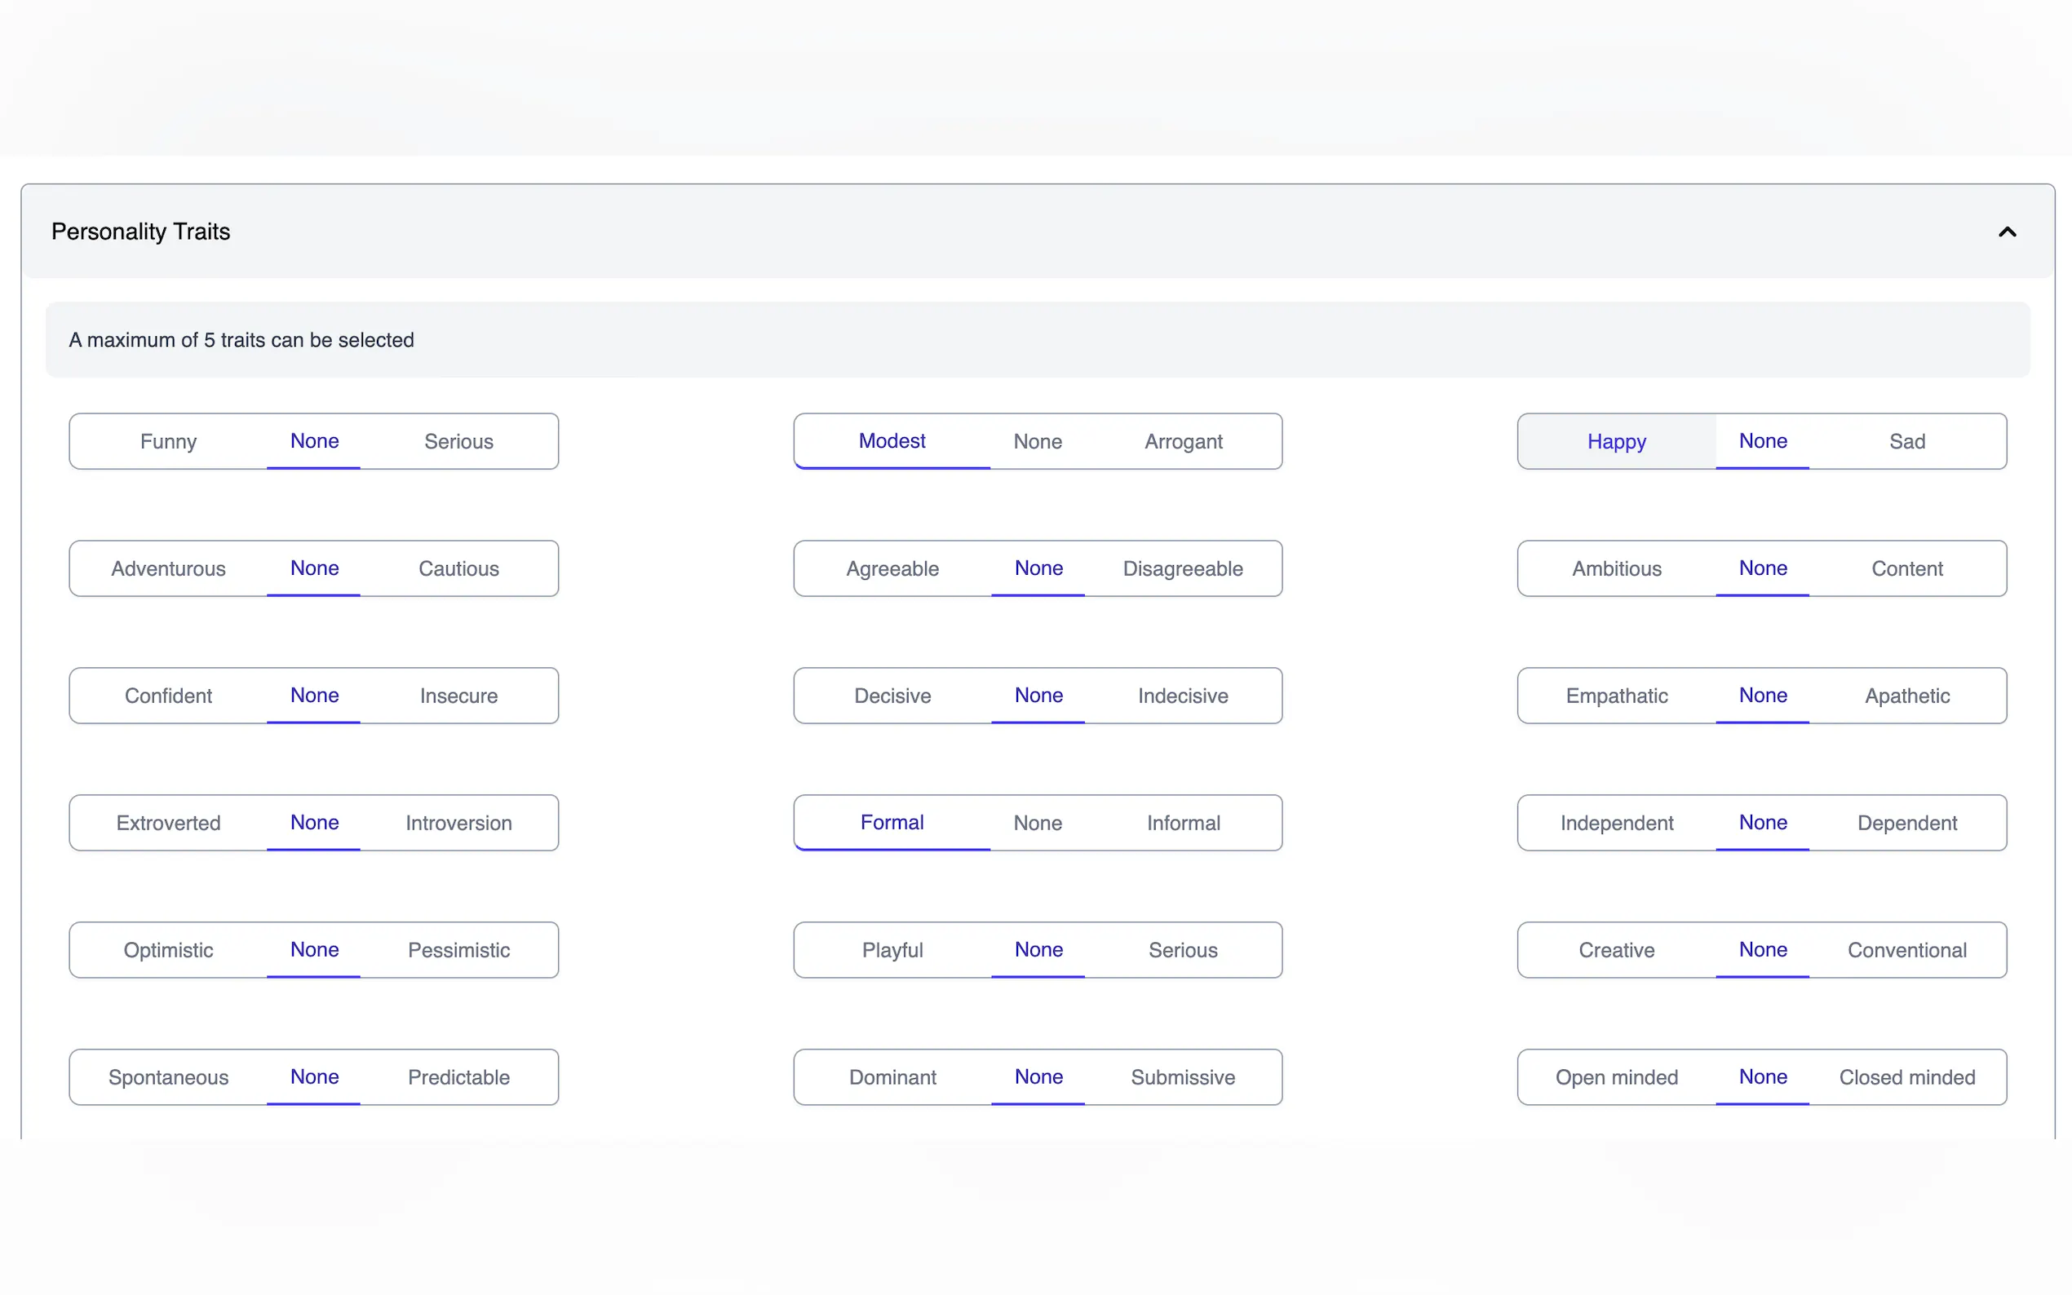This screenshot has width=2072, height=1295.
Task: Select the Open minded trait
Action: (1616, 1076)
